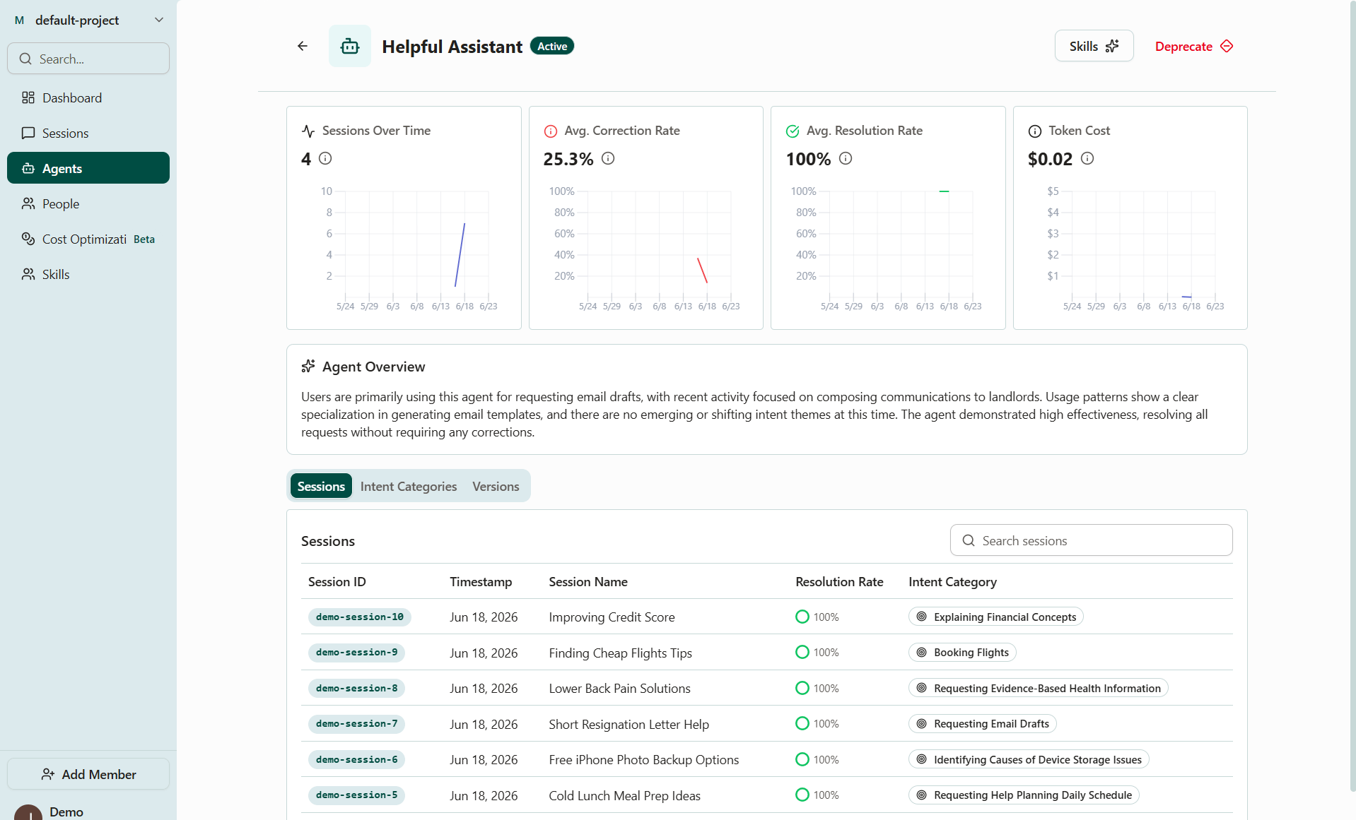Open the demo-session-9 link
The image size is (1356, 820).
[356, 652]
